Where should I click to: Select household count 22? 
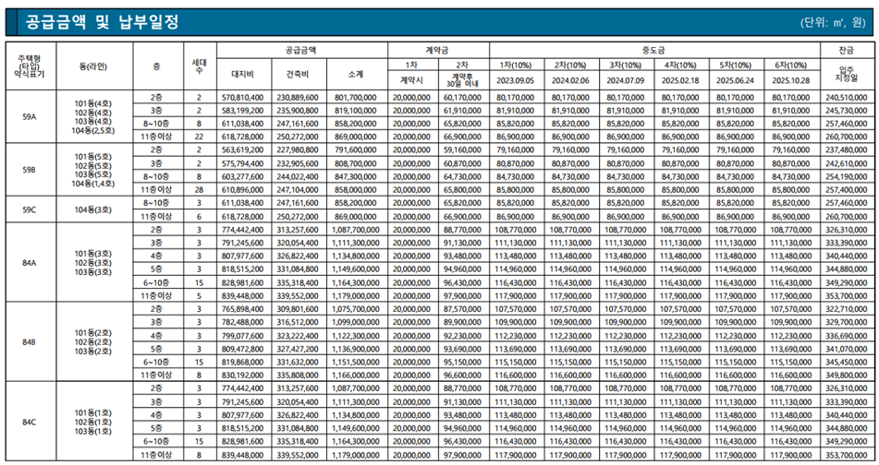(x=199, y=137)
